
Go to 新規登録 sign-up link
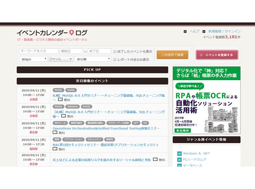point(215,31)
